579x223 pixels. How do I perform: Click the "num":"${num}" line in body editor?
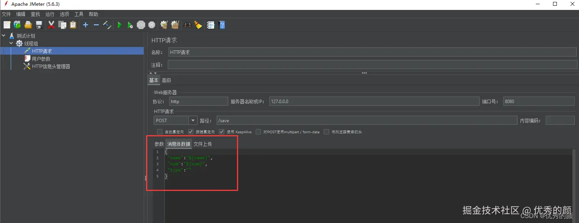187,164
